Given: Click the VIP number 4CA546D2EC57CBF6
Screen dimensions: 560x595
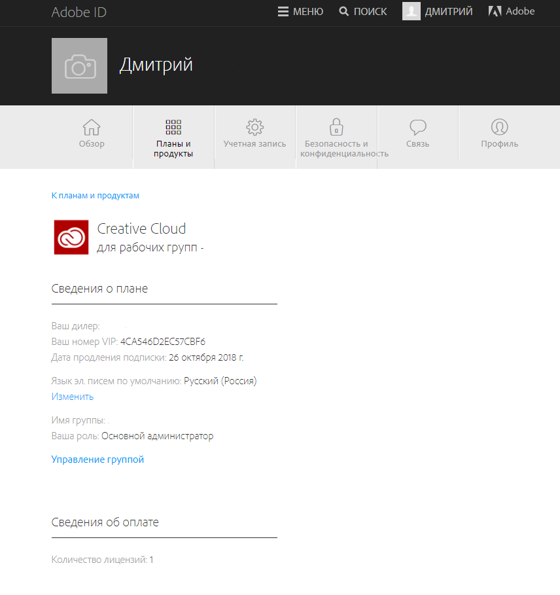Looking at the screenshot, I should click(163, 342).
